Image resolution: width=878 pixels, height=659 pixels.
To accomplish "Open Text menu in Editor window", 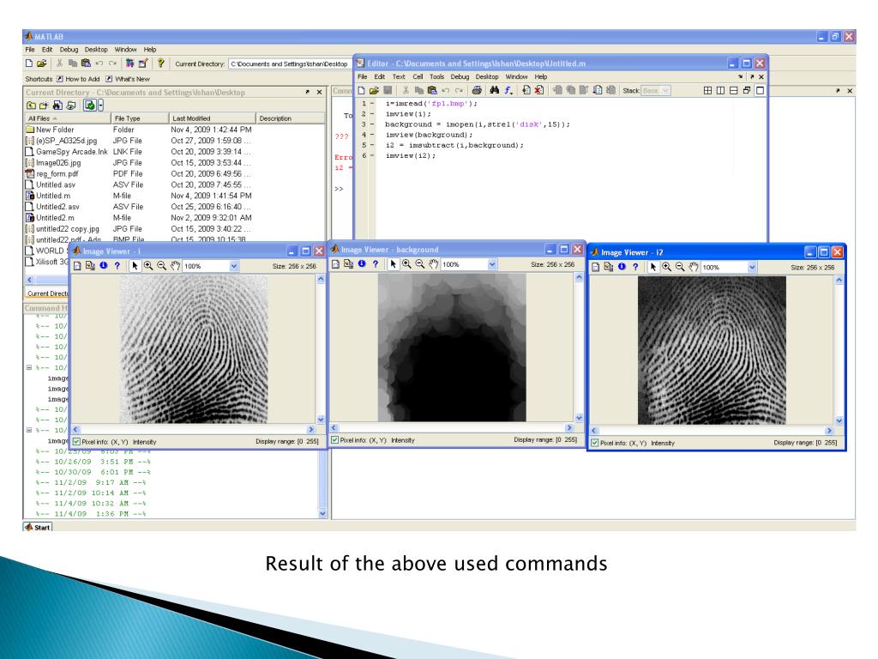I will click(x=399, y=76).
